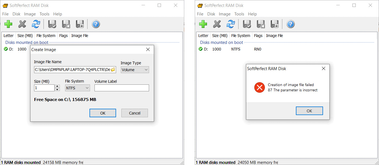Click green check status icon of D: in left window
Image resolution: width=379 pixels, height=165 pixels.
pos(6,49)
